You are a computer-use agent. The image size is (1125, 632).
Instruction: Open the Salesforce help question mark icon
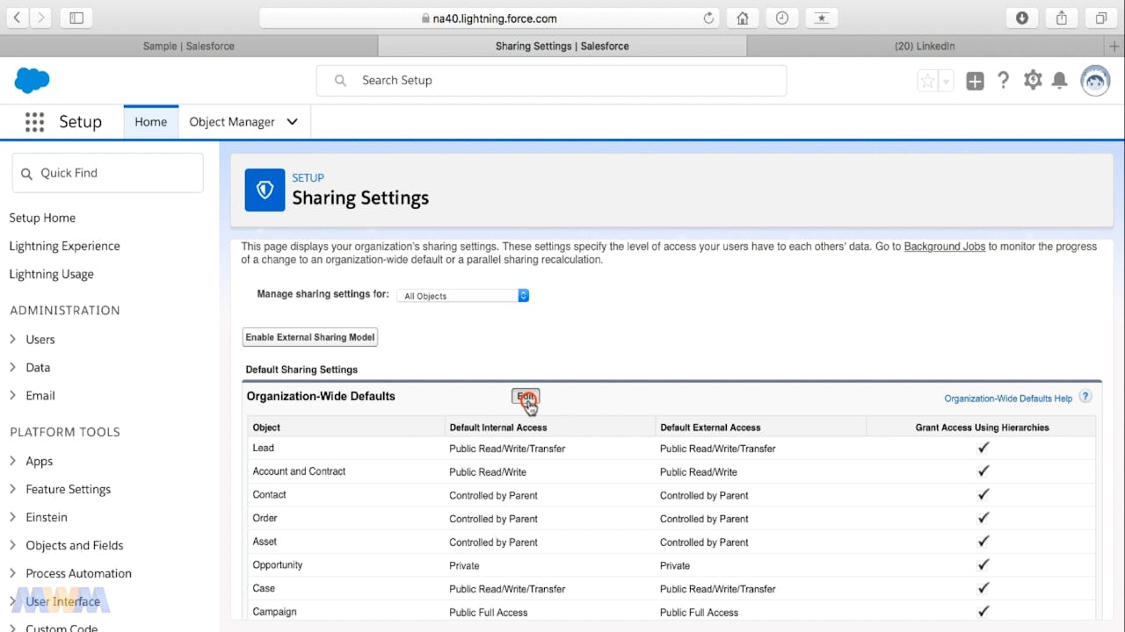pyautogui.click(x=1003, y=81)
